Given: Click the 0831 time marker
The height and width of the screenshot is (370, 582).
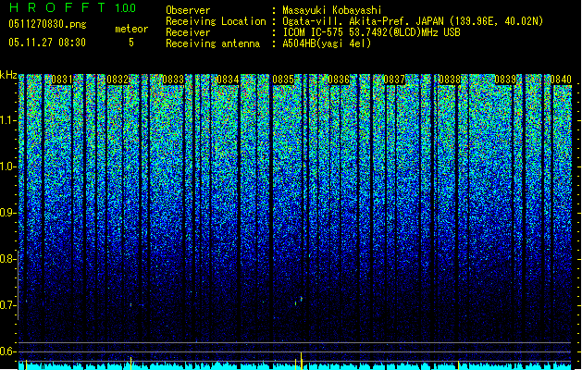Looking at the screenshot, I should (62, 80).
